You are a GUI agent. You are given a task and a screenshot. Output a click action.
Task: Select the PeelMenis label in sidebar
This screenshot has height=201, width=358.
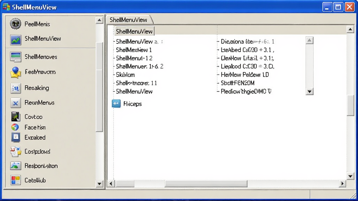tap(37, 24)
